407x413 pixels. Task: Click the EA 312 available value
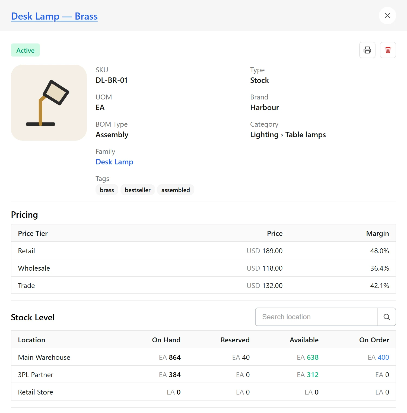point(308,375)
